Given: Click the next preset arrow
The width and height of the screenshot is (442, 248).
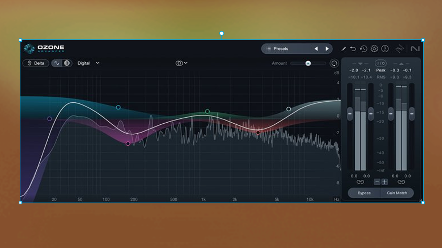Looking at the screenshot, I should (327, 49).
